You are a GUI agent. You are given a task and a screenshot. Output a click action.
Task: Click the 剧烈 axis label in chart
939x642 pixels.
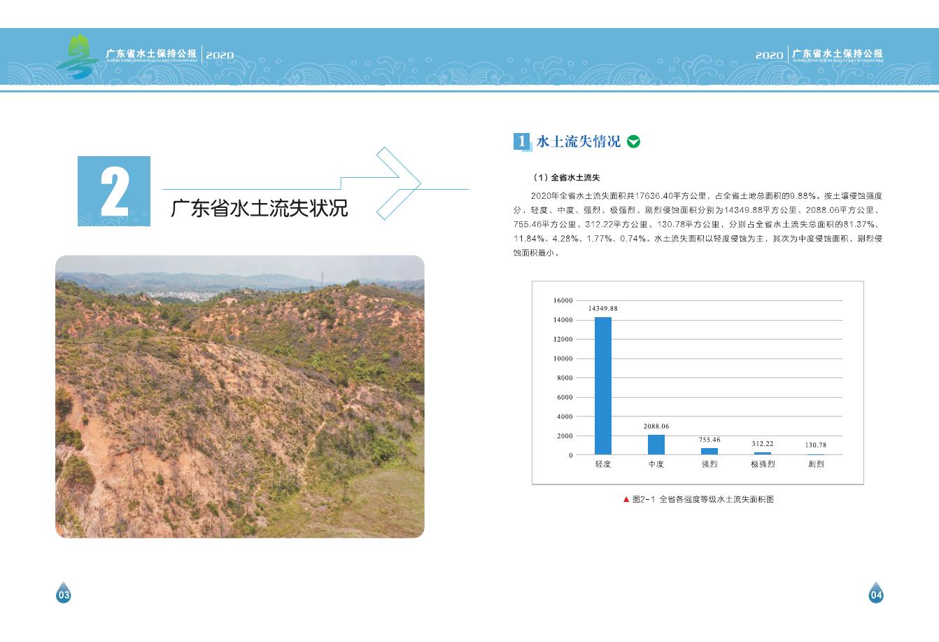816,464
